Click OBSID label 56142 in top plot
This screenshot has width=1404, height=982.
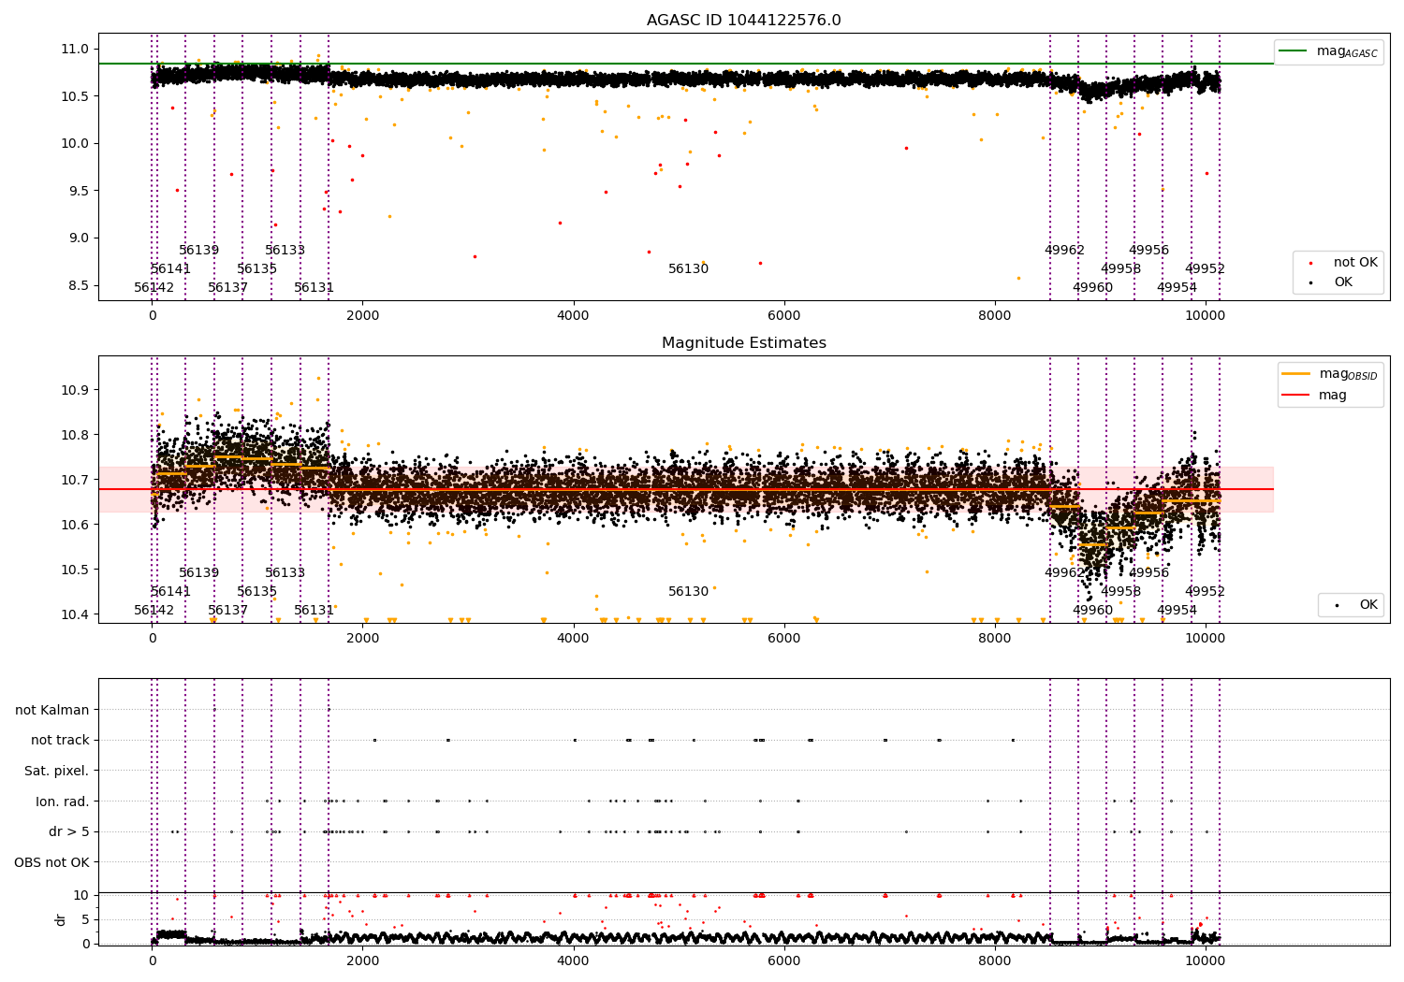tap(154, 288)
